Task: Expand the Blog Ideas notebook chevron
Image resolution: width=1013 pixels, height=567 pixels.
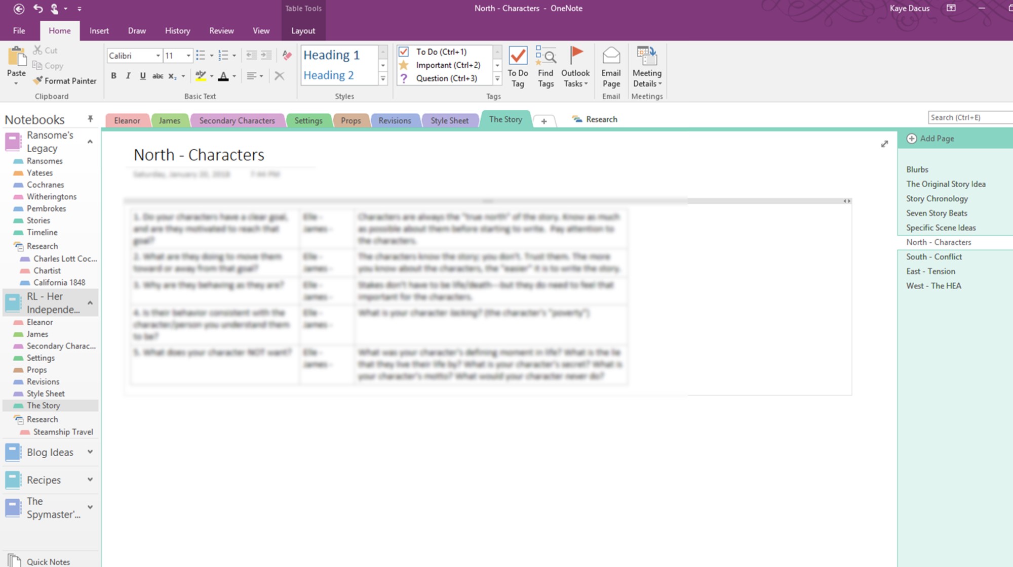Action: pyautogui.click(x=90, y=452)
